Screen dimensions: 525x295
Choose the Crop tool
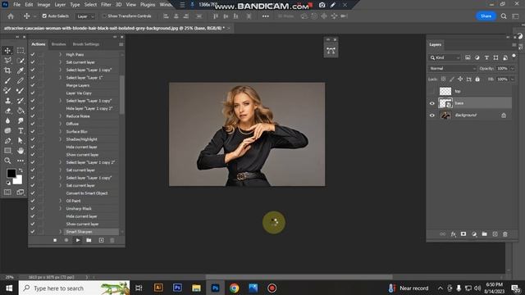(7, 70)
